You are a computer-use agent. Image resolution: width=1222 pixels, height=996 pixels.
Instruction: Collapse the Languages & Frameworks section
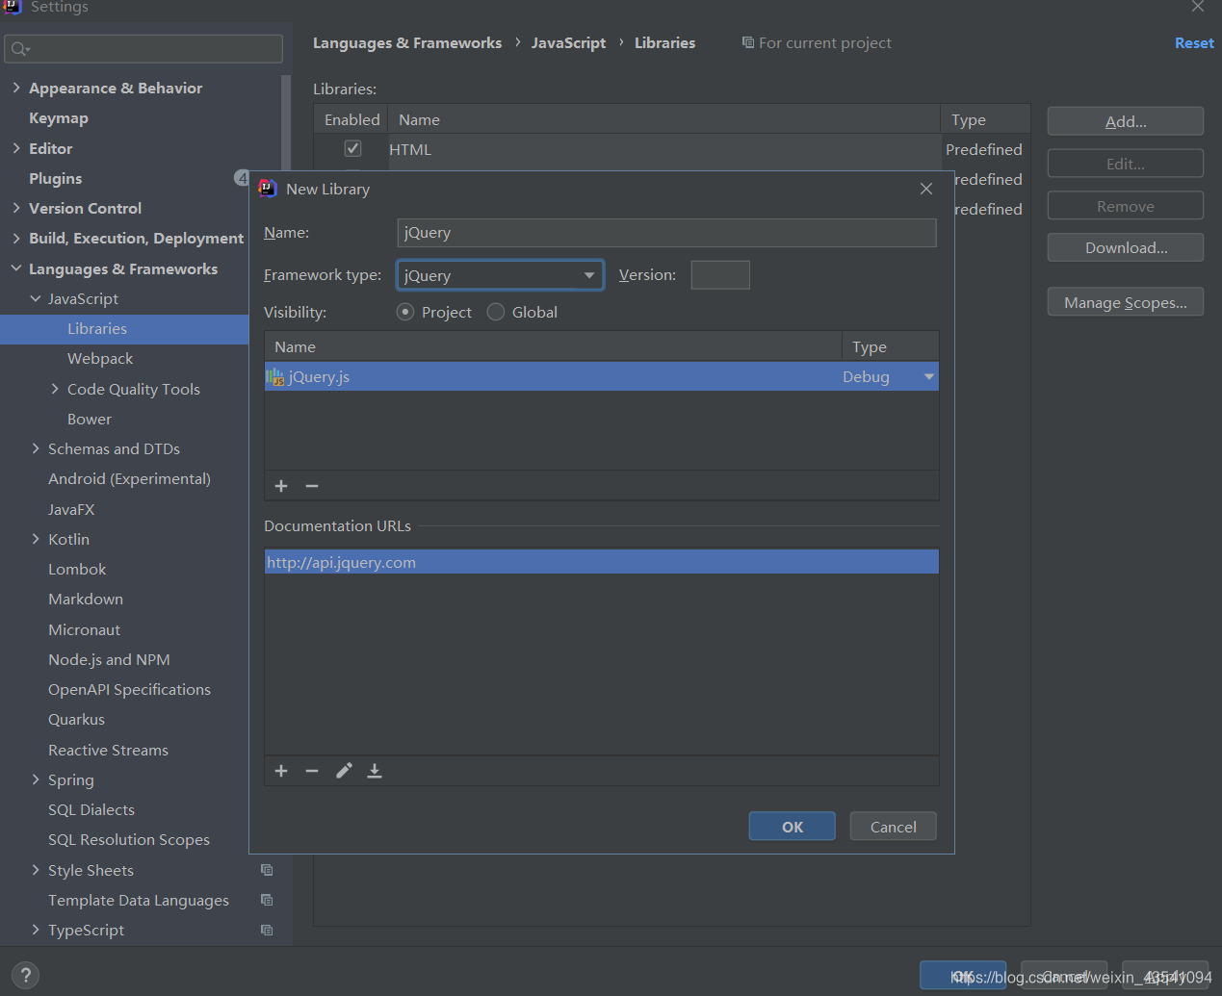[16, 268]
